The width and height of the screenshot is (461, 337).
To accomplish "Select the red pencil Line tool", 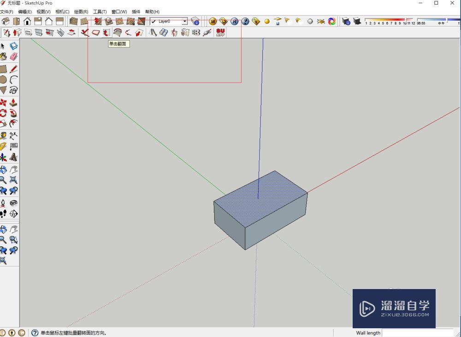I will 13,69.
